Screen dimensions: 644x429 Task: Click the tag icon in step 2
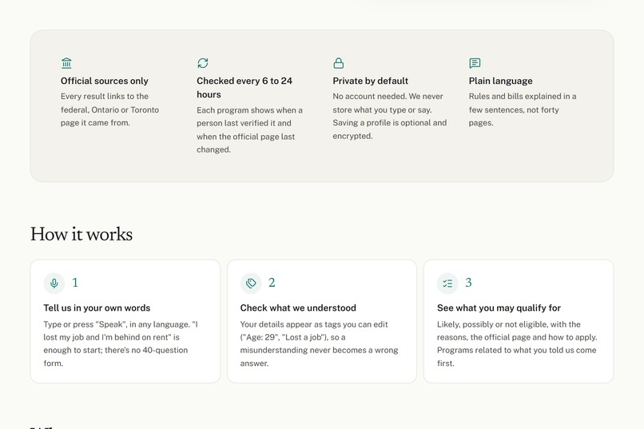(x=251, y=284)
